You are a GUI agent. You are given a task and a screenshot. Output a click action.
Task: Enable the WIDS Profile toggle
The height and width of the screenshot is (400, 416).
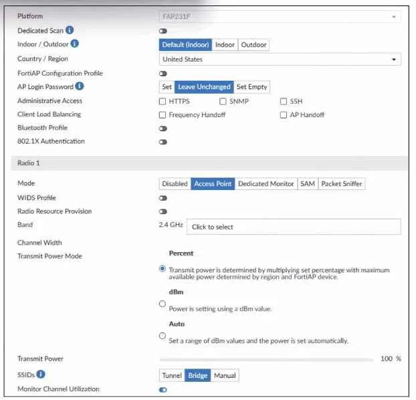[x=163, y=199]
